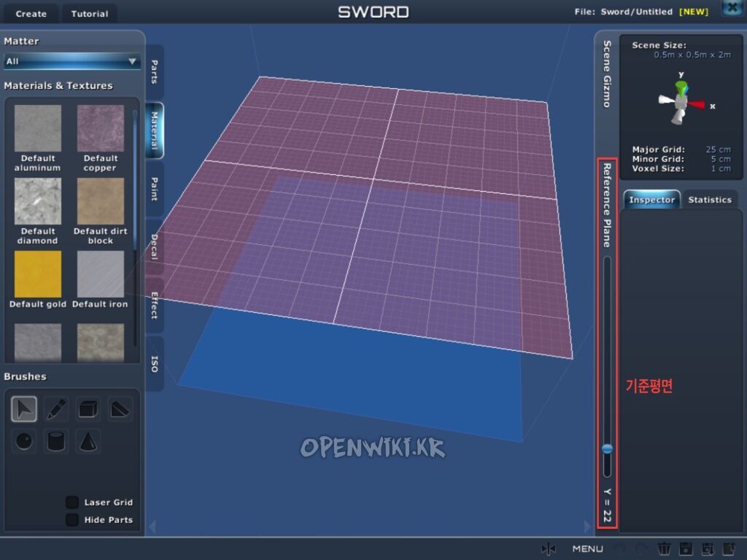Click the 'Y = 22' plane value
The height and width of the screenshot is (560, 747).
tap(607, 505)
